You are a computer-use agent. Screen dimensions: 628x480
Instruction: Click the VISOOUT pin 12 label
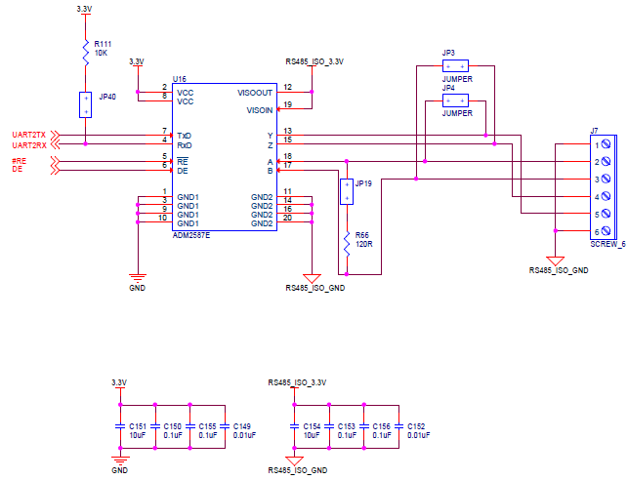pyautogui.click(x=255, y=93)
